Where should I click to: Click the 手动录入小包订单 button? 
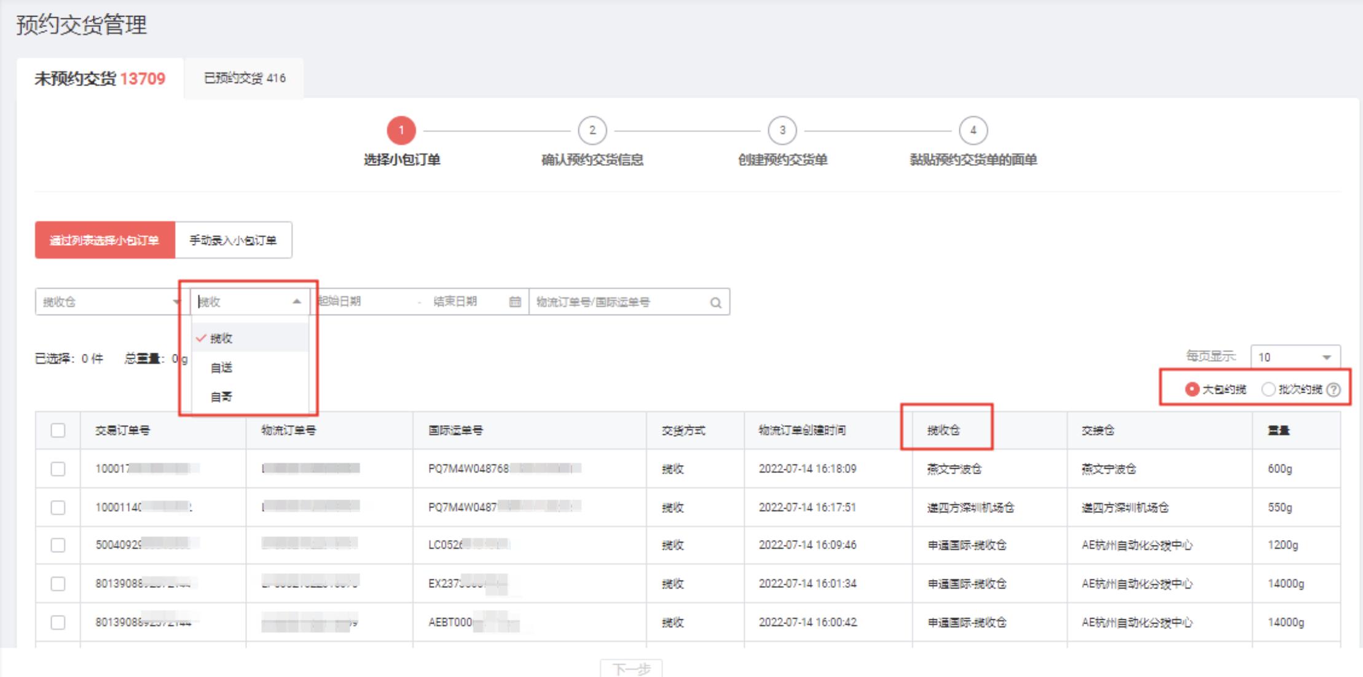[x=235, y=240]
